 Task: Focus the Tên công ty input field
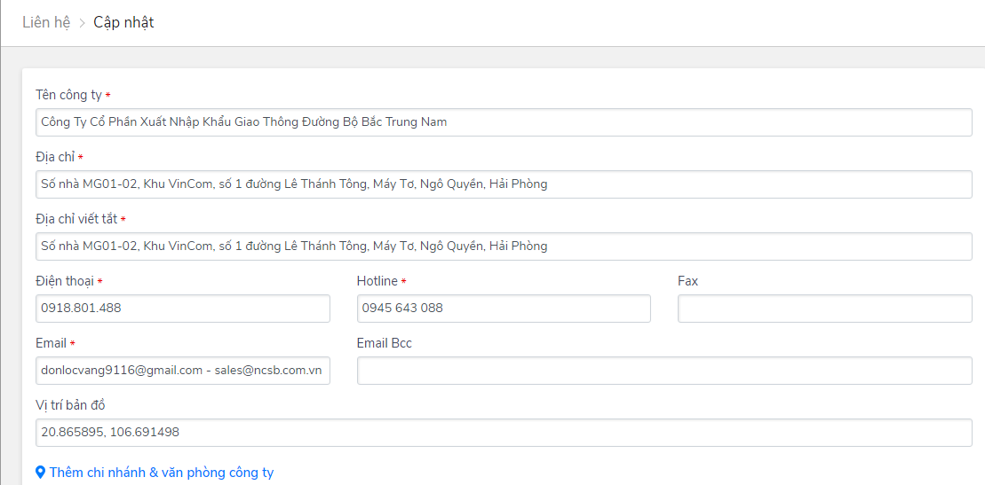tap(504, 122)
